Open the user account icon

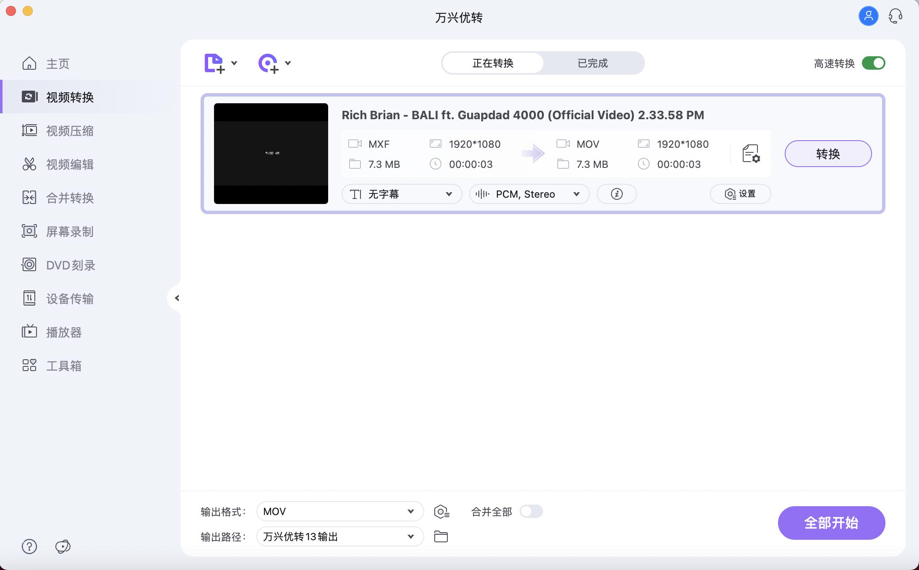[x=868, y=16]
